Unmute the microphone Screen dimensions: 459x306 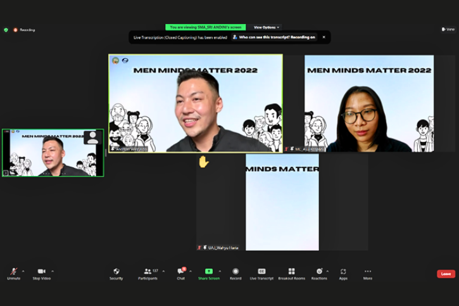13,274
